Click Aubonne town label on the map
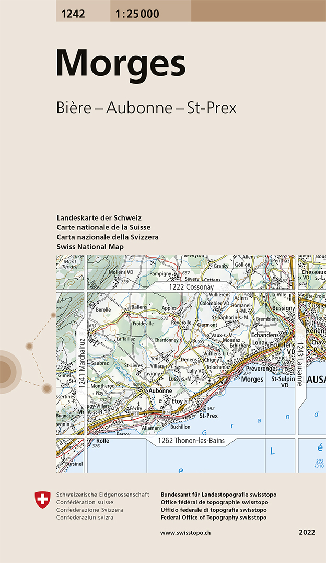Image resolution: width=326 pixels, height=563 pixels. pos(160,391)
